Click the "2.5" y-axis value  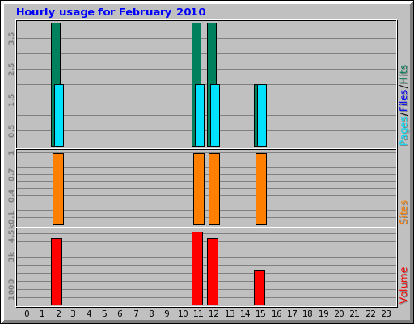pyautogui.click(x=11, y=70)
